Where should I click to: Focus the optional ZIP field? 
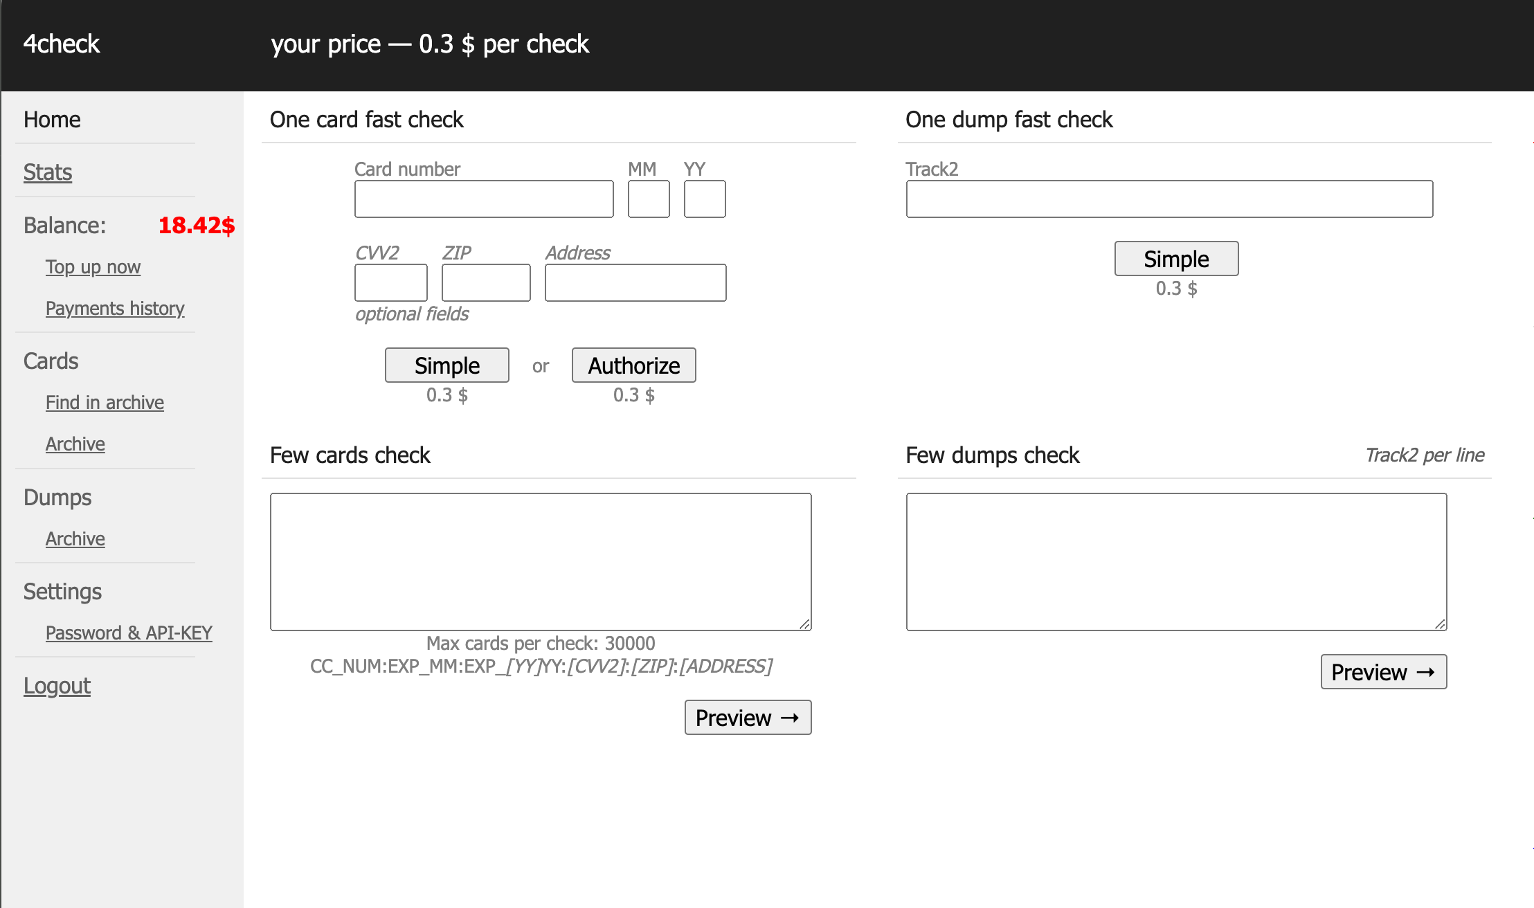[x=485, y=283]
